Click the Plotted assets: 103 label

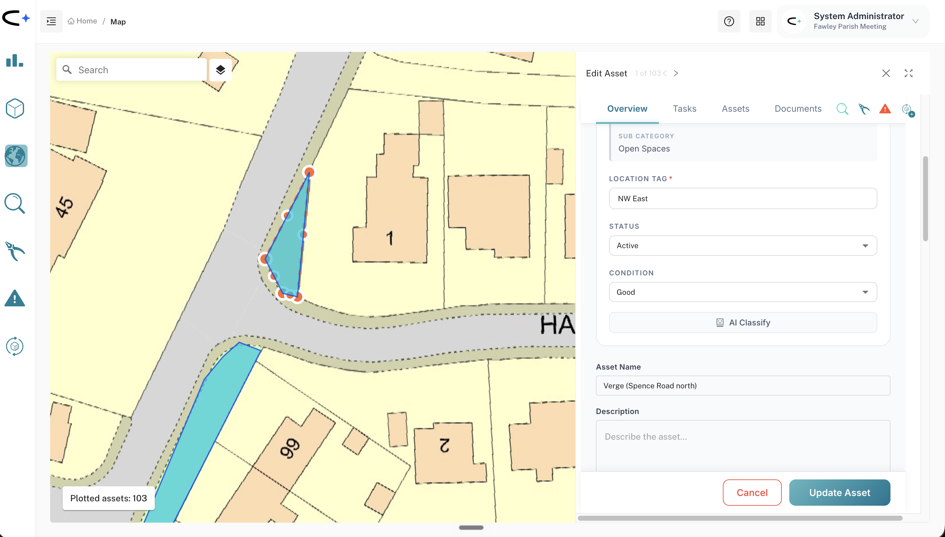point(109,498)
